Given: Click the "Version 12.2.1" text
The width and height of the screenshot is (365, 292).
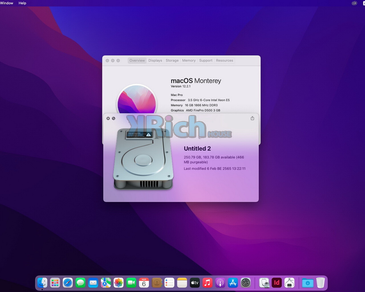Looking at the screenshot, I should (x=181, y=86).
